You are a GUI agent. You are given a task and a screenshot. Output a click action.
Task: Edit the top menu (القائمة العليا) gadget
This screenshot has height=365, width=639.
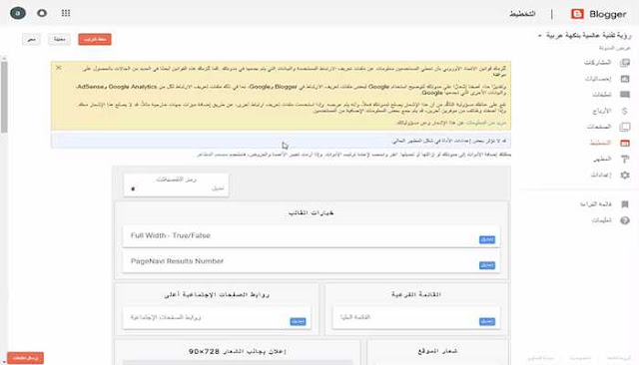tap(487, 321)
